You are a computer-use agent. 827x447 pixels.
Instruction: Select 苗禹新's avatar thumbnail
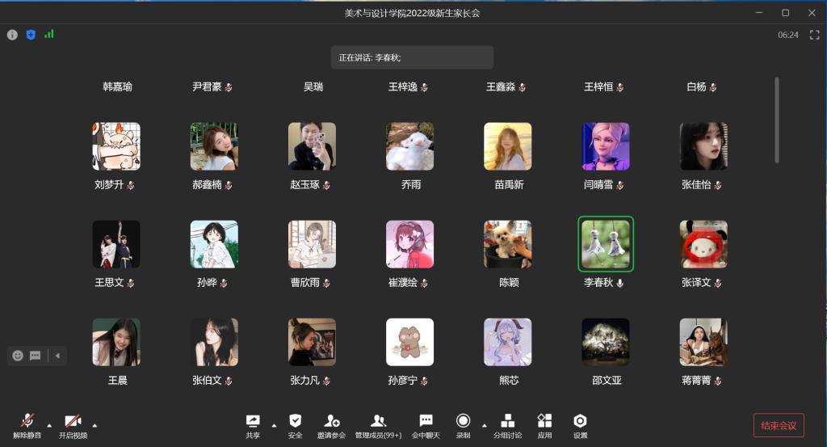point(508,146)
